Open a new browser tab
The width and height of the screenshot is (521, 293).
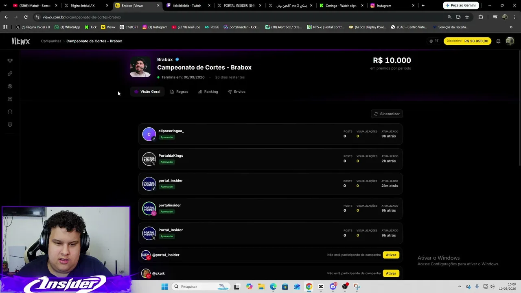coord(423,6)
